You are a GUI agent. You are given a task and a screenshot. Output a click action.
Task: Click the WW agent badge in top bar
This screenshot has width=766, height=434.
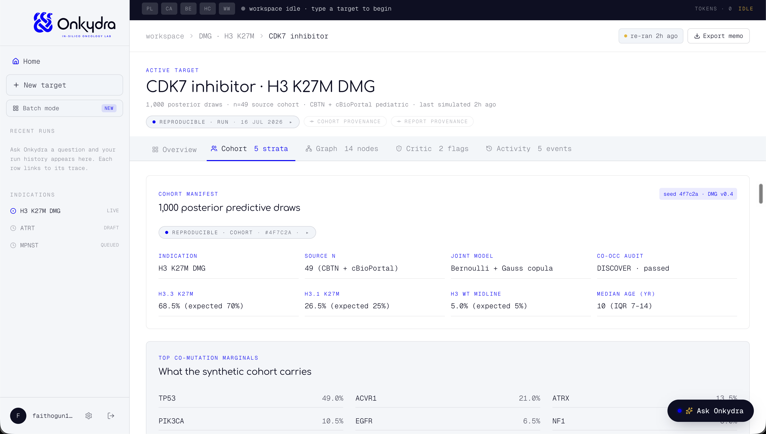point(227,9)
